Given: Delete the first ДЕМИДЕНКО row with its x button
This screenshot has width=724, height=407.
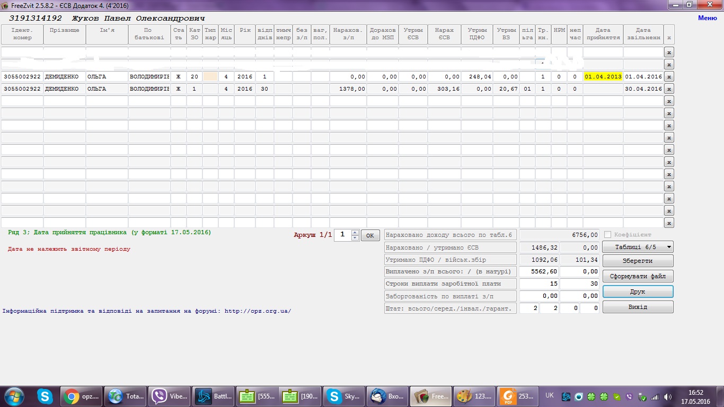Looking at the screenshot, I should pos(669,77).
